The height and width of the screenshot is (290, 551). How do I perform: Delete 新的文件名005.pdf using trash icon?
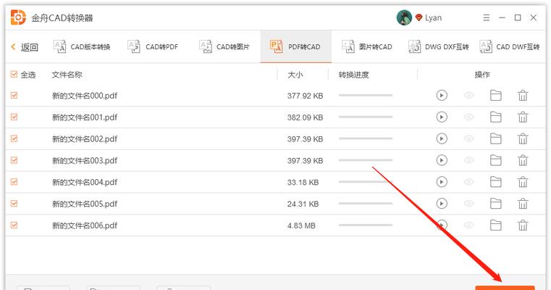click(x=523, y=204)
